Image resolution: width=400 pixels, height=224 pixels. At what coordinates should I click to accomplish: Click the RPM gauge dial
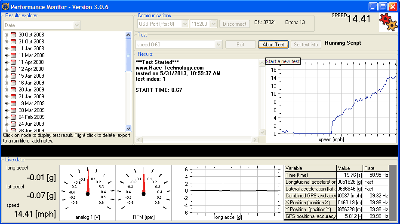click(143, 191)
